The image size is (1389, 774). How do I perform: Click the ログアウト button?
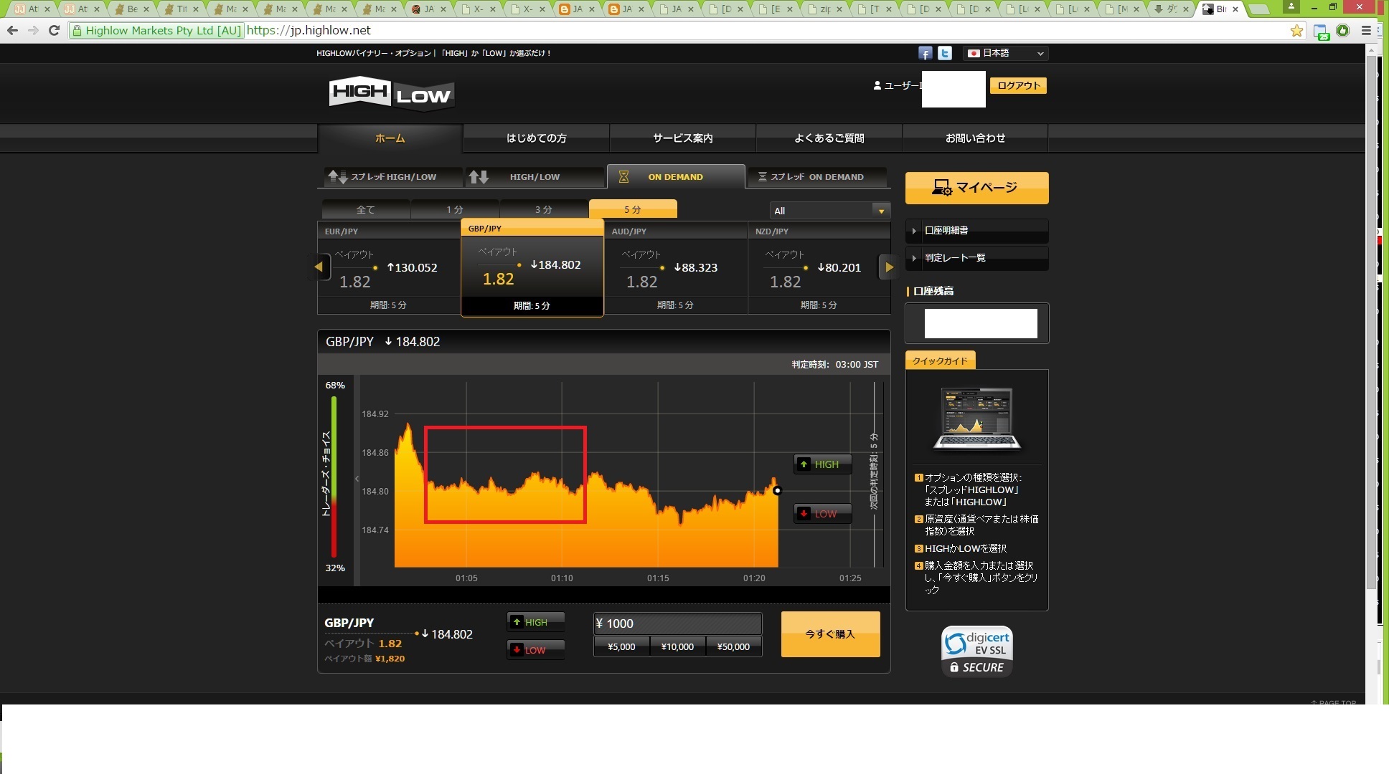[x=1018, y=85]
